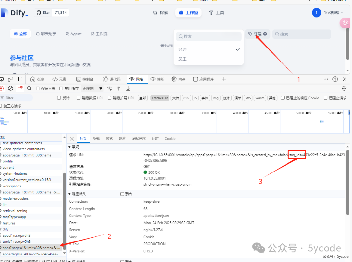Enable the 保留日志 checkbox
This screenshot has height=262, width=352.
tap(38, 88)
